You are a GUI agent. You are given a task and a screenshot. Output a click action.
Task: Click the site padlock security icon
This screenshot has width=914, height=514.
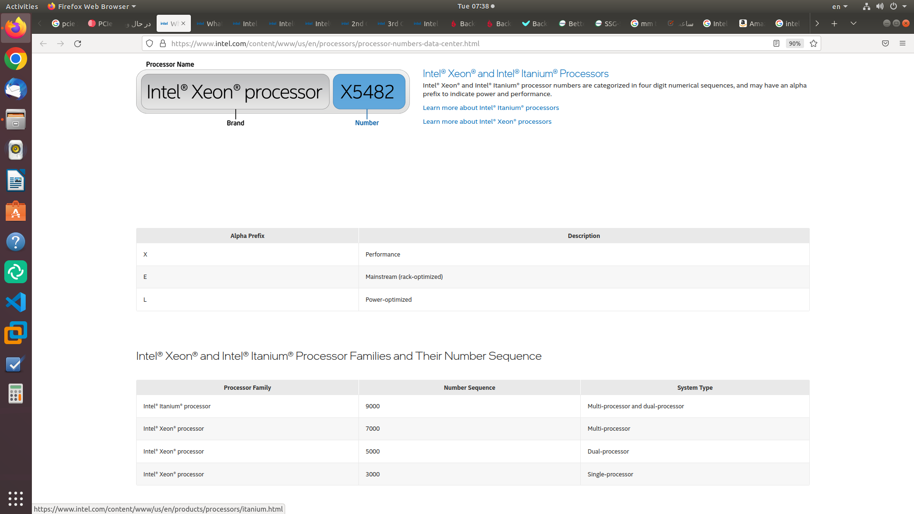[x=163, y=43]
